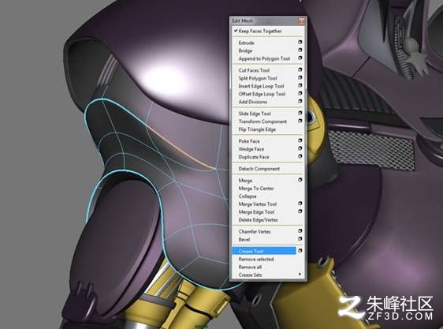Select the Merge command

pyautogui.click(x=245, y=181)
